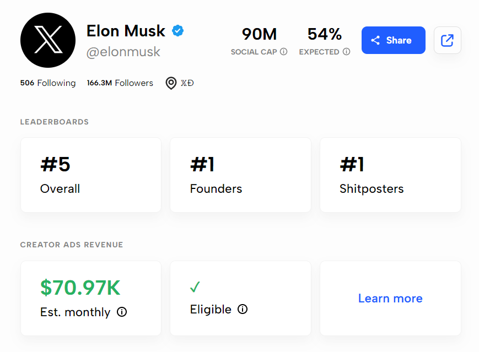This screenshot has width=479, height=352.
Task: Click the X logo profile avatar
Action: (x=48, y=40)
